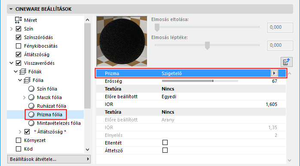Collapse the Fólia tree node
The height and width of the screenshot is (166, 300).
point(20,80)
